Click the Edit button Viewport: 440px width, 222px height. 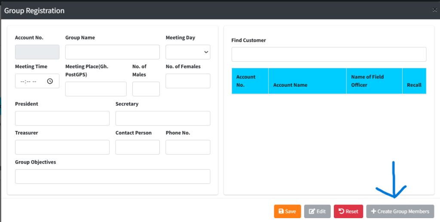tap(317, 211)
